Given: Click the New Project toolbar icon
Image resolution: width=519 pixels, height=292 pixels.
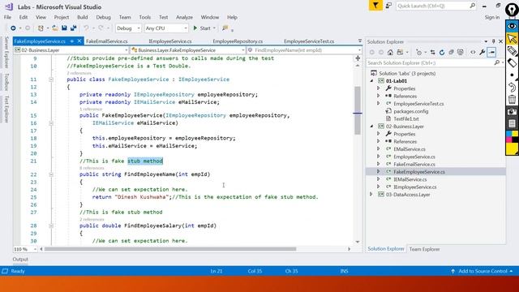Looking at the screenshot, I should coord(41,28).
